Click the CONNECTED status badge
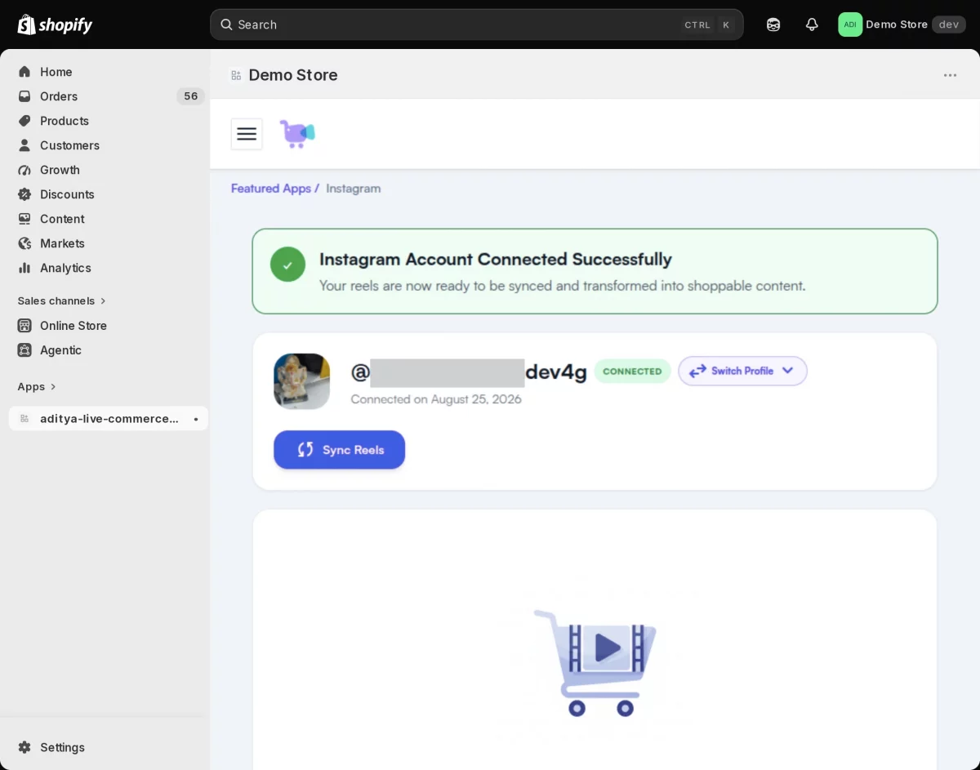 (632, 372)
